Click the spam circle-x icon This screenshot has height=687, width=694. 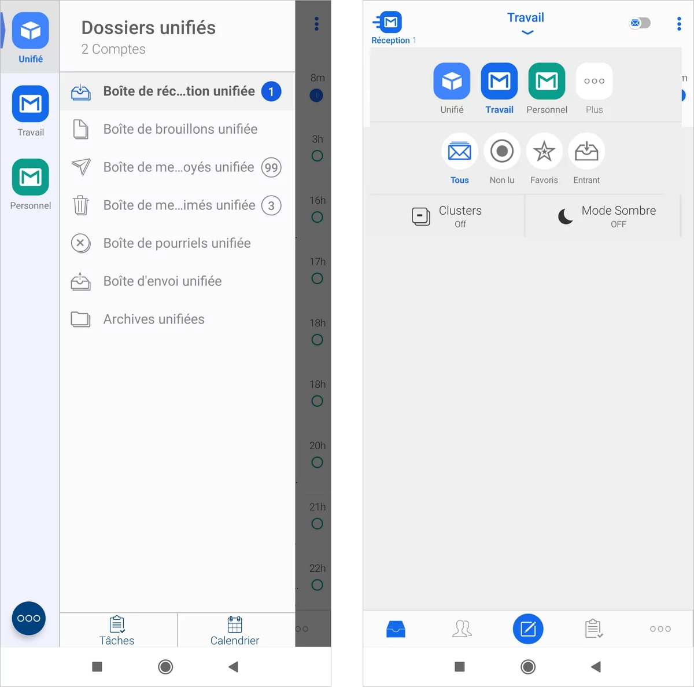click(x=80, y=243)
